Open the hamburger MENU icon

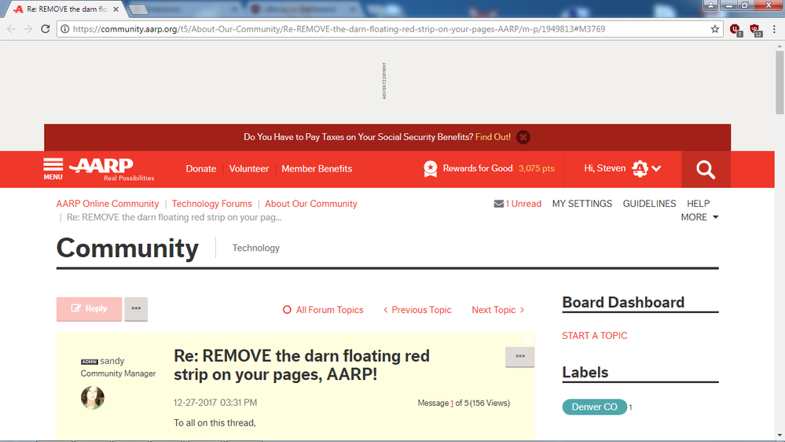53,168
